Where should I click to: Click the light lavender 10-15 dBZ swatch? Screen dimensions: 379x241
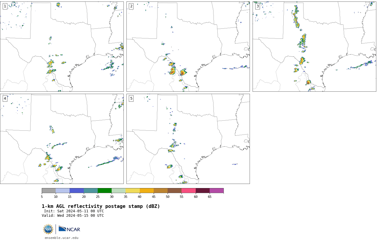pos(62,190)
